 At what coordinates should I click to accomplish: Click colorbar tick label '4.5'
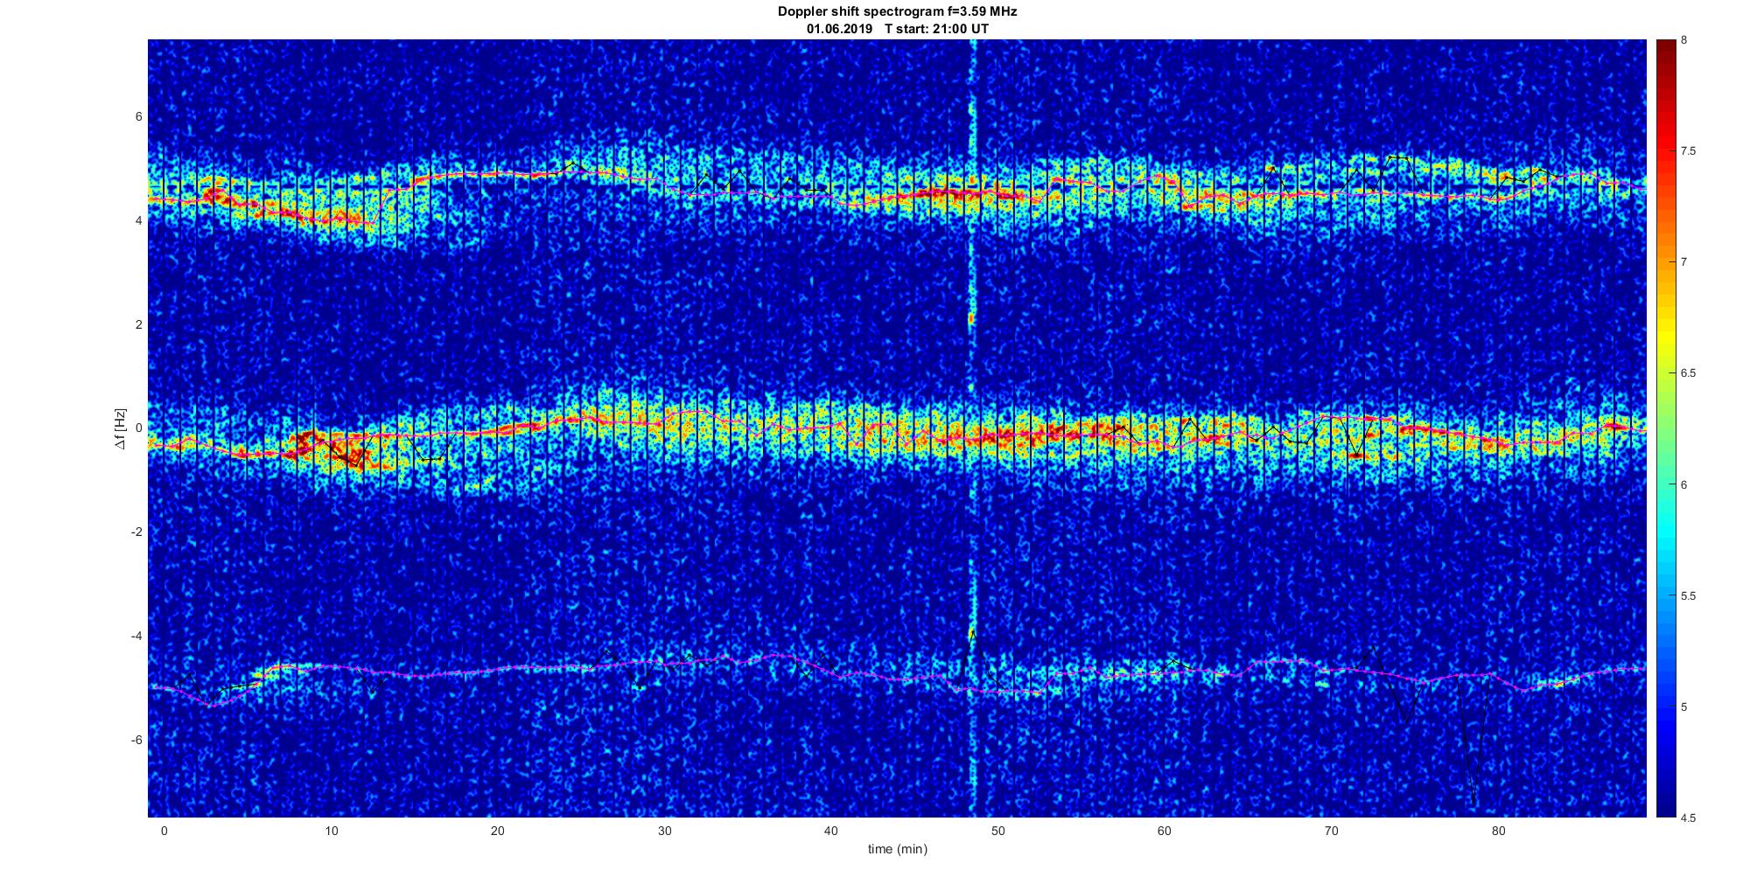1689,818
